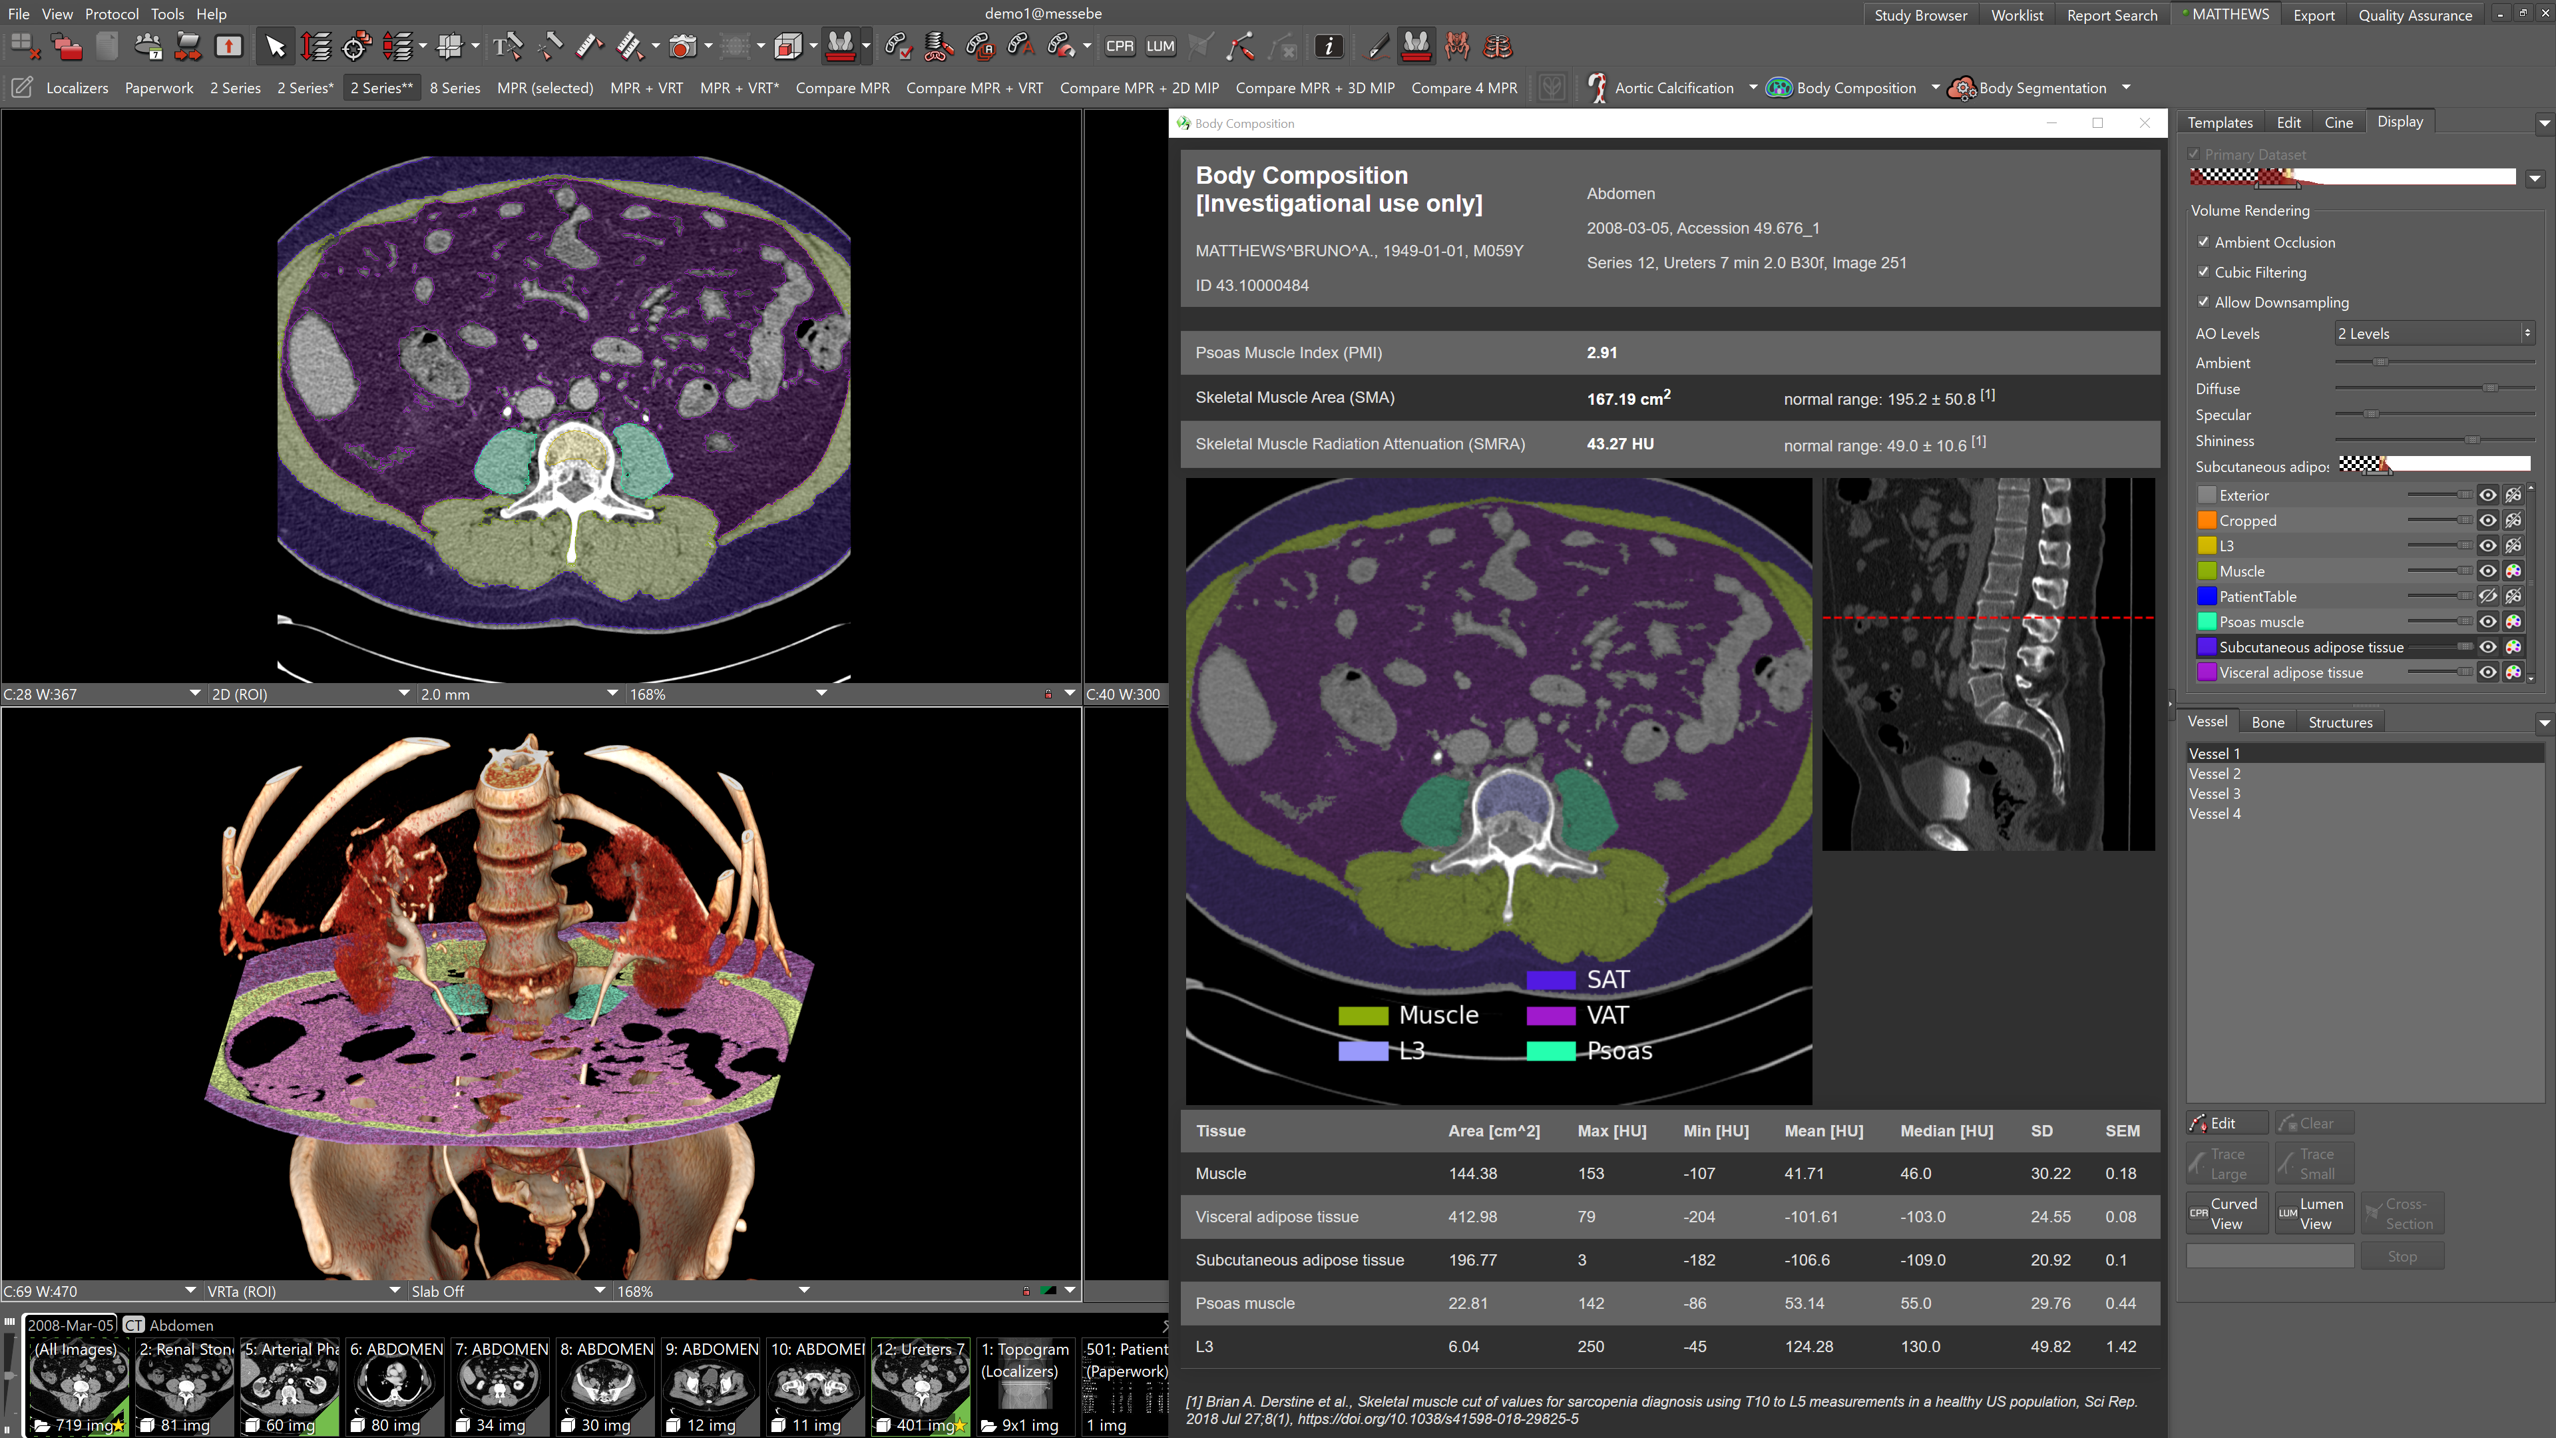Click the CPR toolbar button
Viewport: 2556px width, 1438px height.
click(x=1119, y=47)
